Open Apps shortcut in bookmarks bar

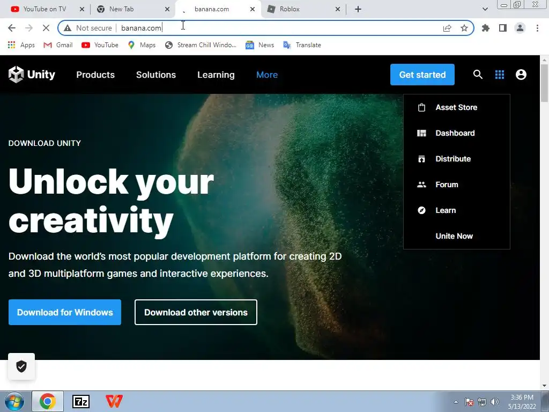point(21,45)
